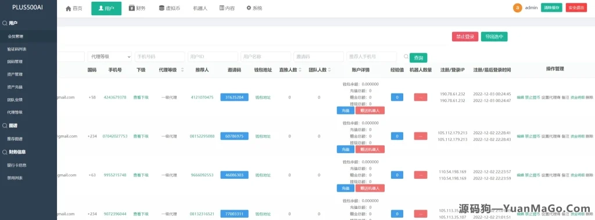Click red robot count button for 07042027753

[x=421, y=136]
